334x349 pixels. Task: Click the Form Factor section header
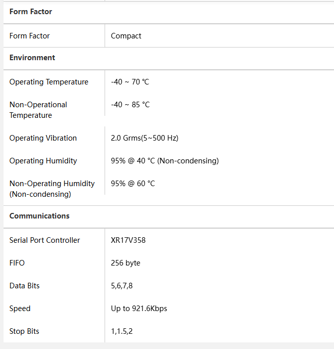(31, 12)
